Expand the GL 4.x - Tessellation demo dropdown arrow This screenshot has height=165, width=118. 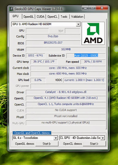56,138
